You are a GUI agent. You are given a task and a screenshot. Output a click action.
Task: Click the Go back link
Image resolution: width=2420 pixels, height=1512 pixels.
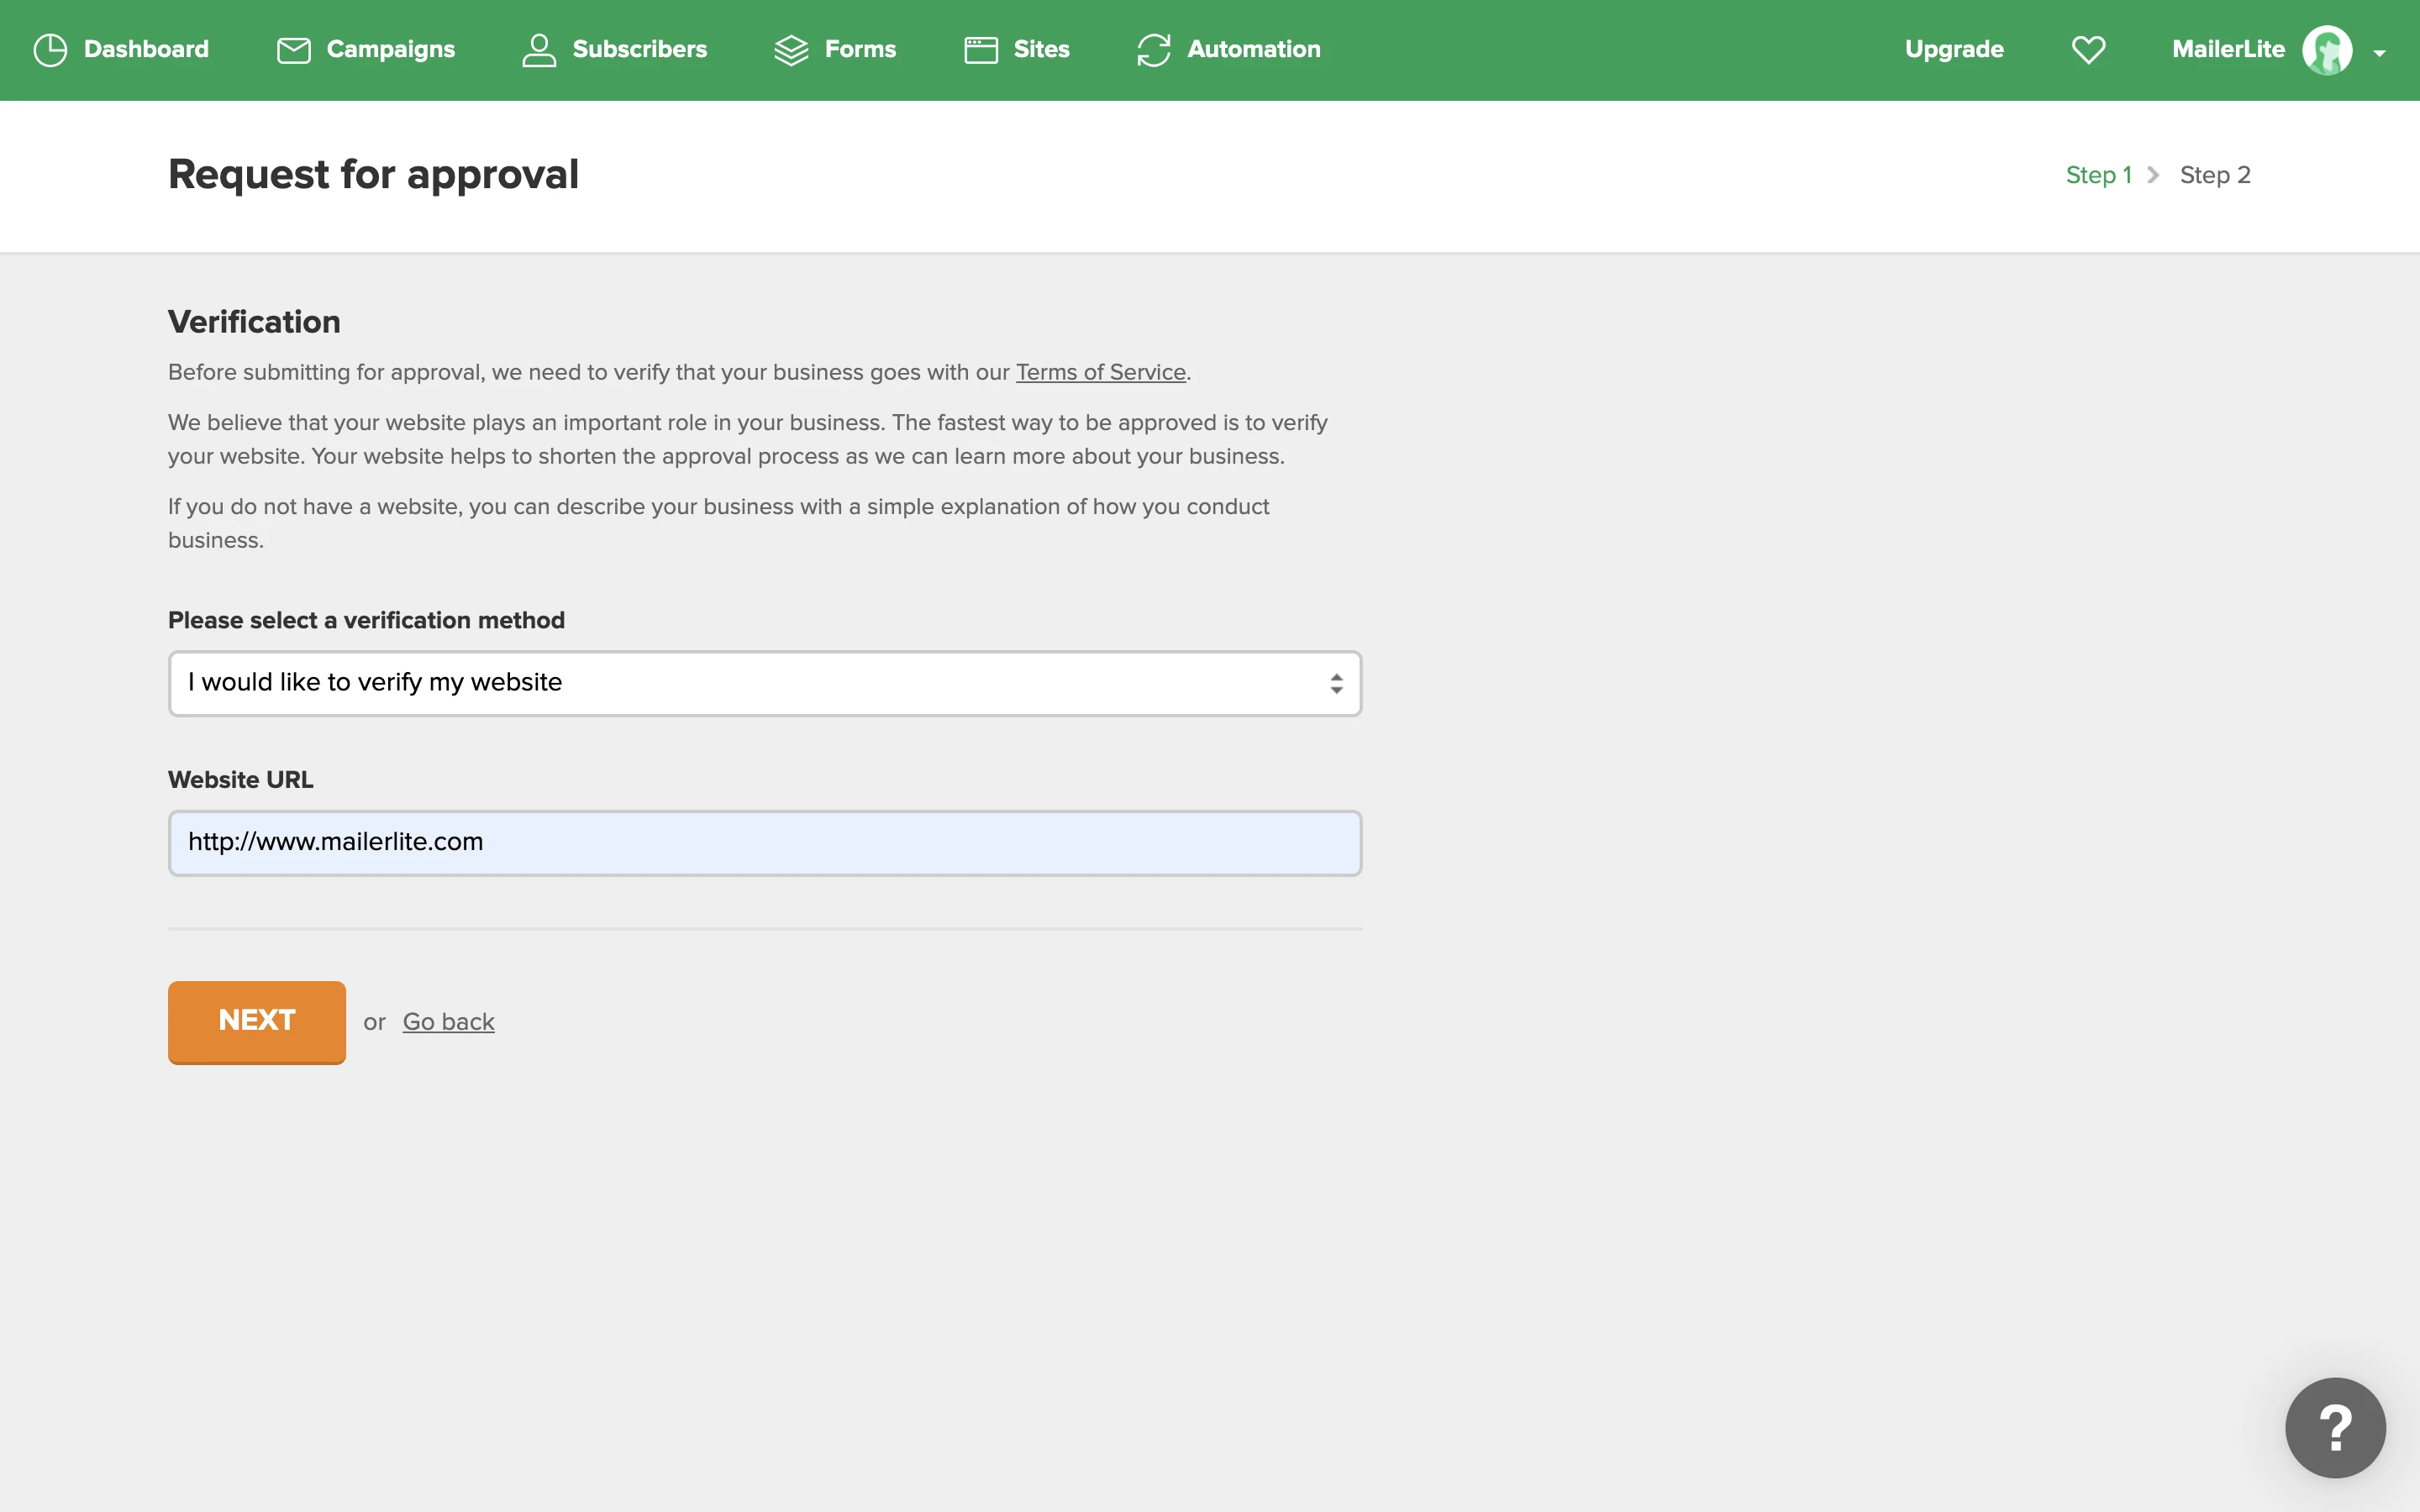(x=448, y=1022)
